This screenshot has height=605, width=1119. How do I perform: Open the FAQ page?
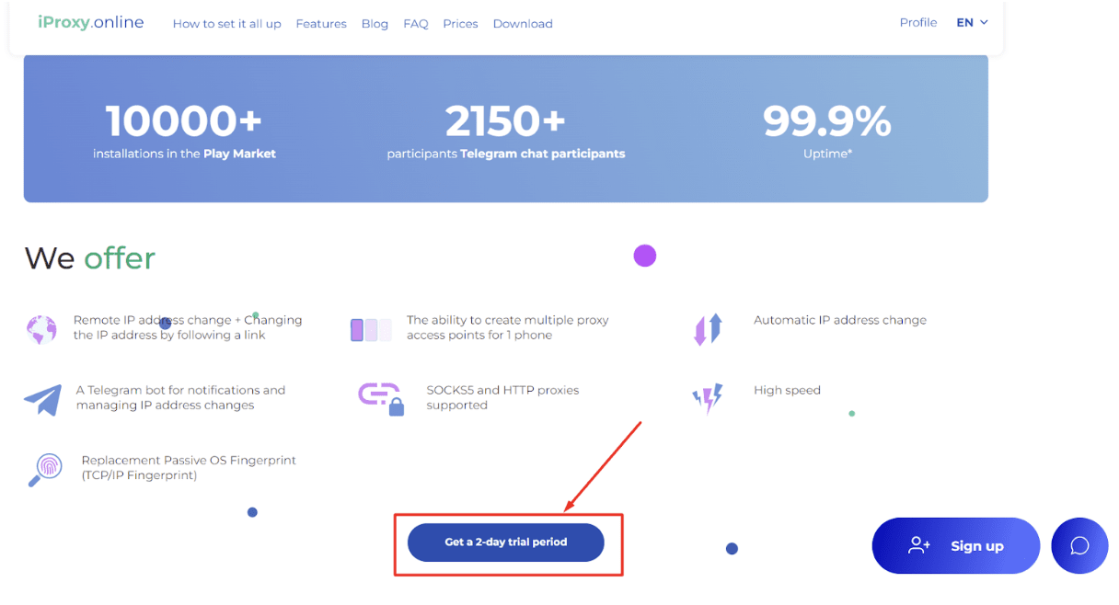(416, 24)
